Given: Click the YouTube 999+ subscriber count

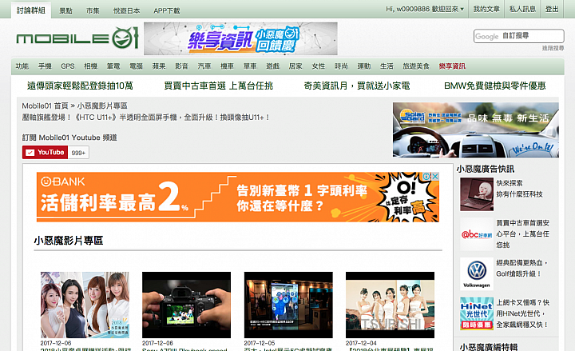Looking at the screenshot, I should tap(78, 153).
